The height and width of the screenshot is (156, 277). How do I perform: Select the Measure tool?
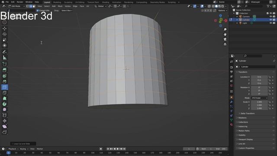click(x=5, y=58)
